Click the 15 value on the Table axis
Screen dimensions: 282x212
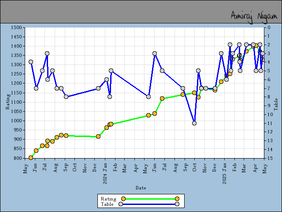click(x=270, y=158)
